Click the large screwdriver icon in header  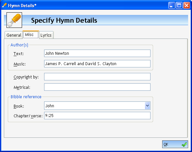14,20
